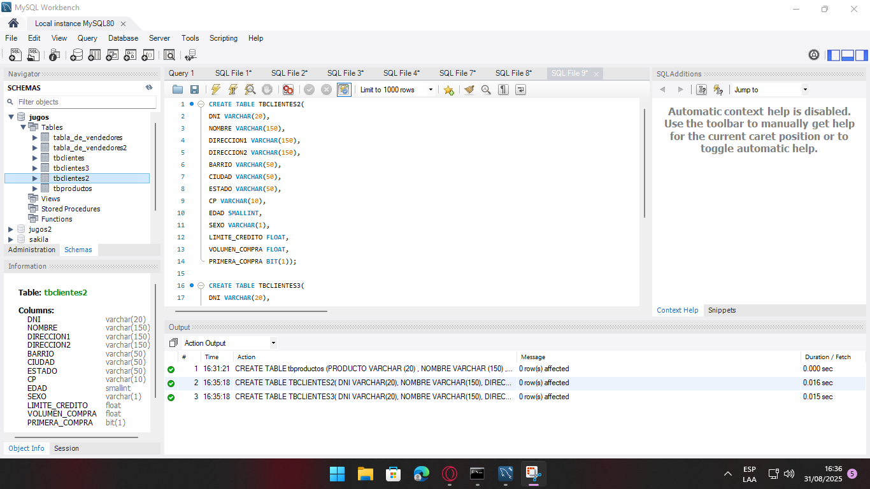Click the create new table icon
The width and height of the screenshot is (870, 489).
point(94,55)
